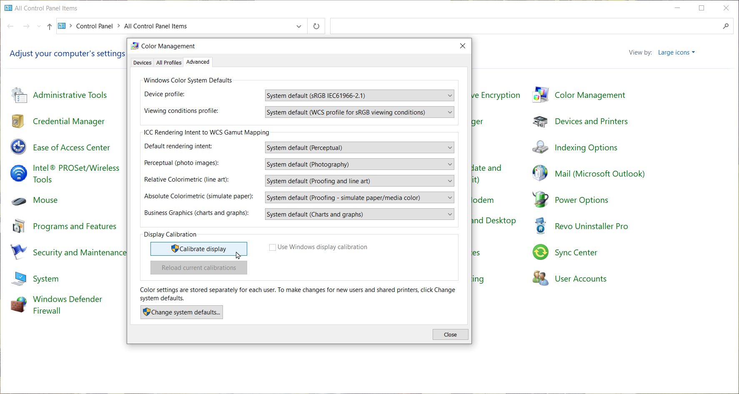Open the Power Options icon
The width and height of the screenshot is (739, 394).
pos(541,200)
